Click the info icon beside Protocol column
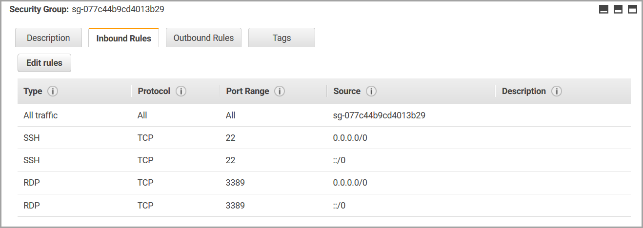This screenshot has width=643, height=228. (181, 91)
